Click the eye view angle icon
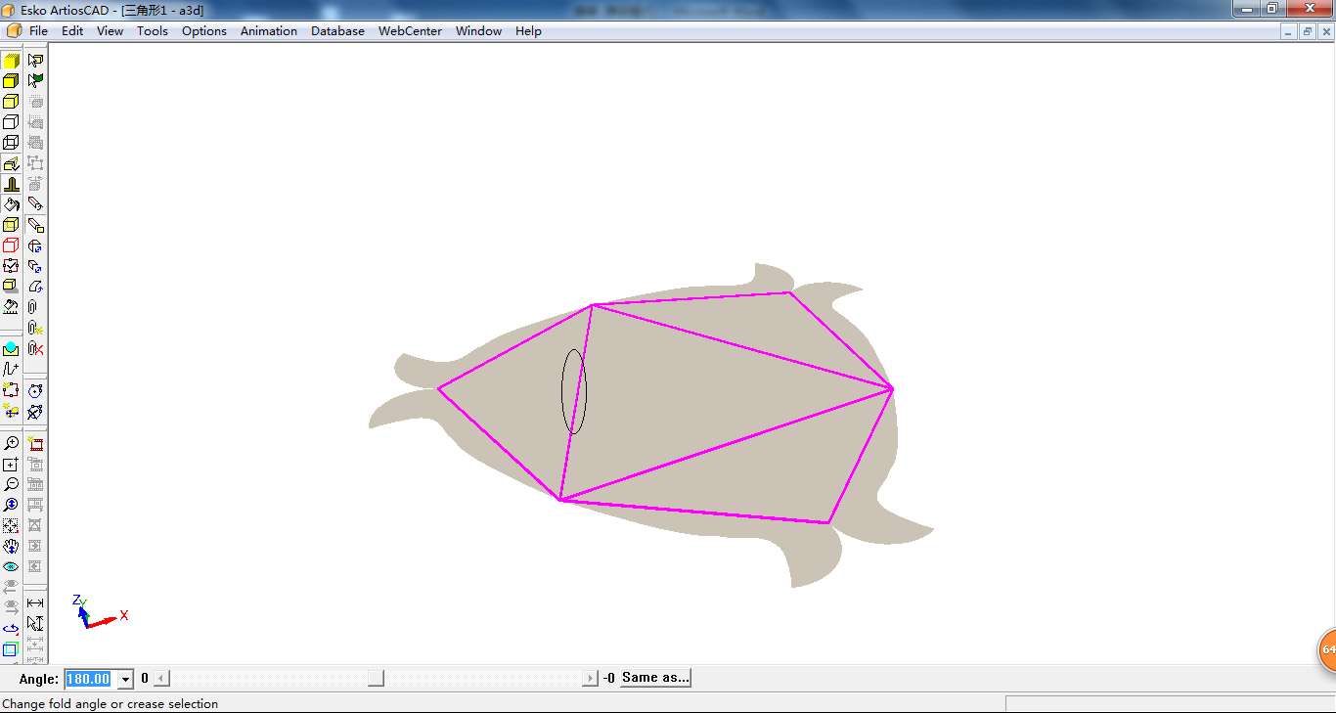Image resolution: width=1336 pixels, height=713 pixels. [11, 566]
